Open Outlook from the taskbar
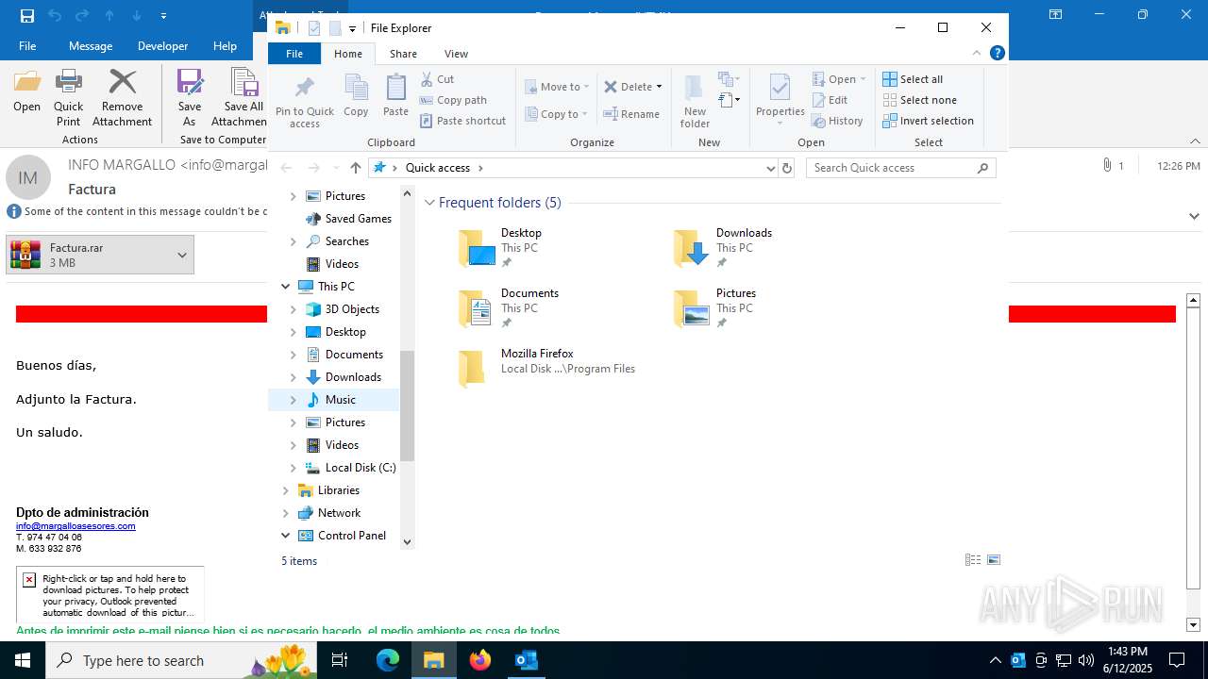The height and width of the screenshot is (679, 1208). point(526,660)
